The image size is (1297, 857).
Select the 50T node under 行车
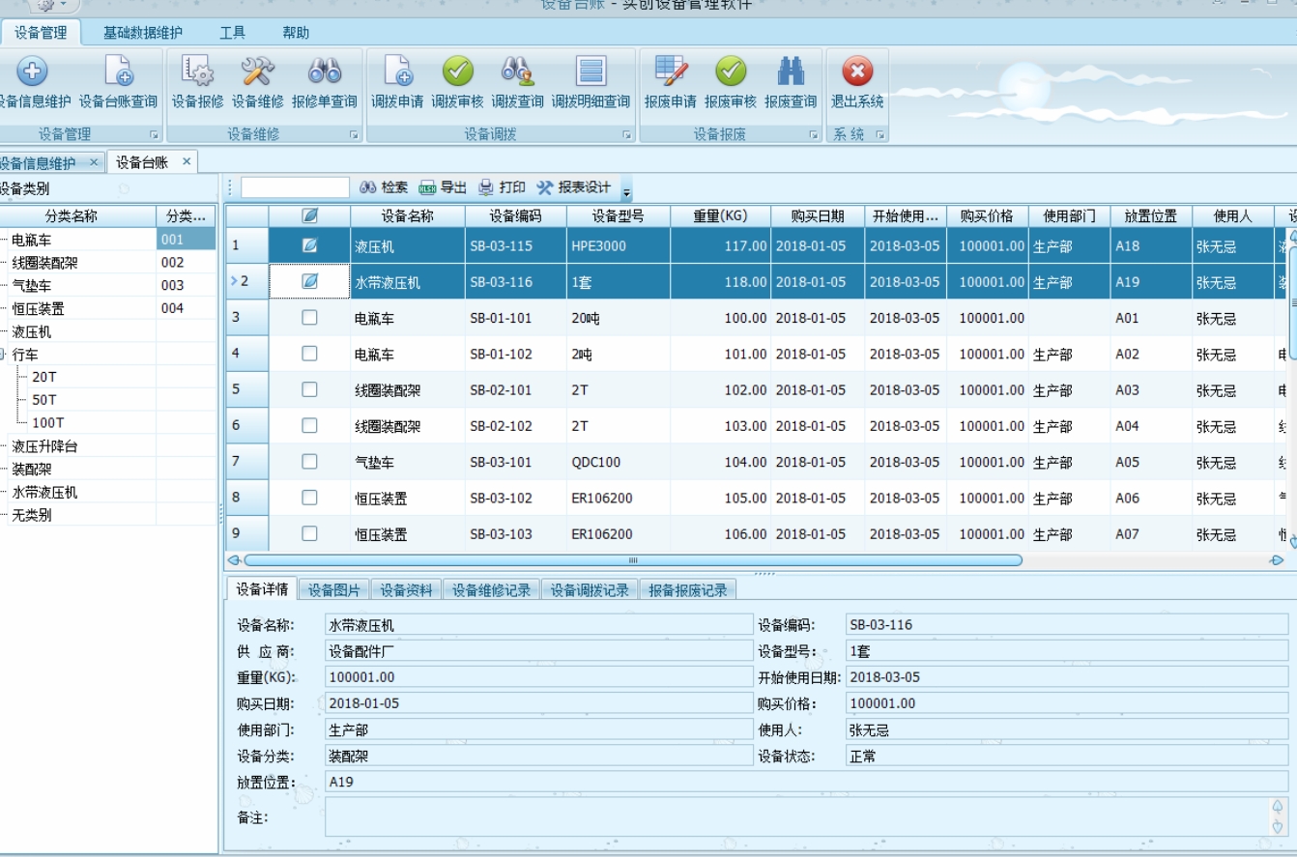pos(44,400)
